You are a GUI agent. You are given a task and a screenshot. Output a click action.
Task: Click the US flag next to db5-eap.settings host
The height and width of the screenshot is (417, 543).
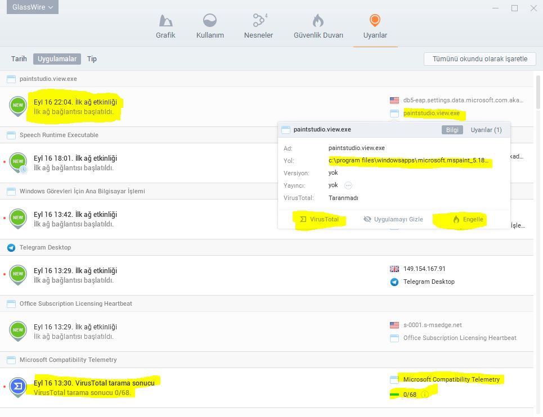(x=394, y=100)
